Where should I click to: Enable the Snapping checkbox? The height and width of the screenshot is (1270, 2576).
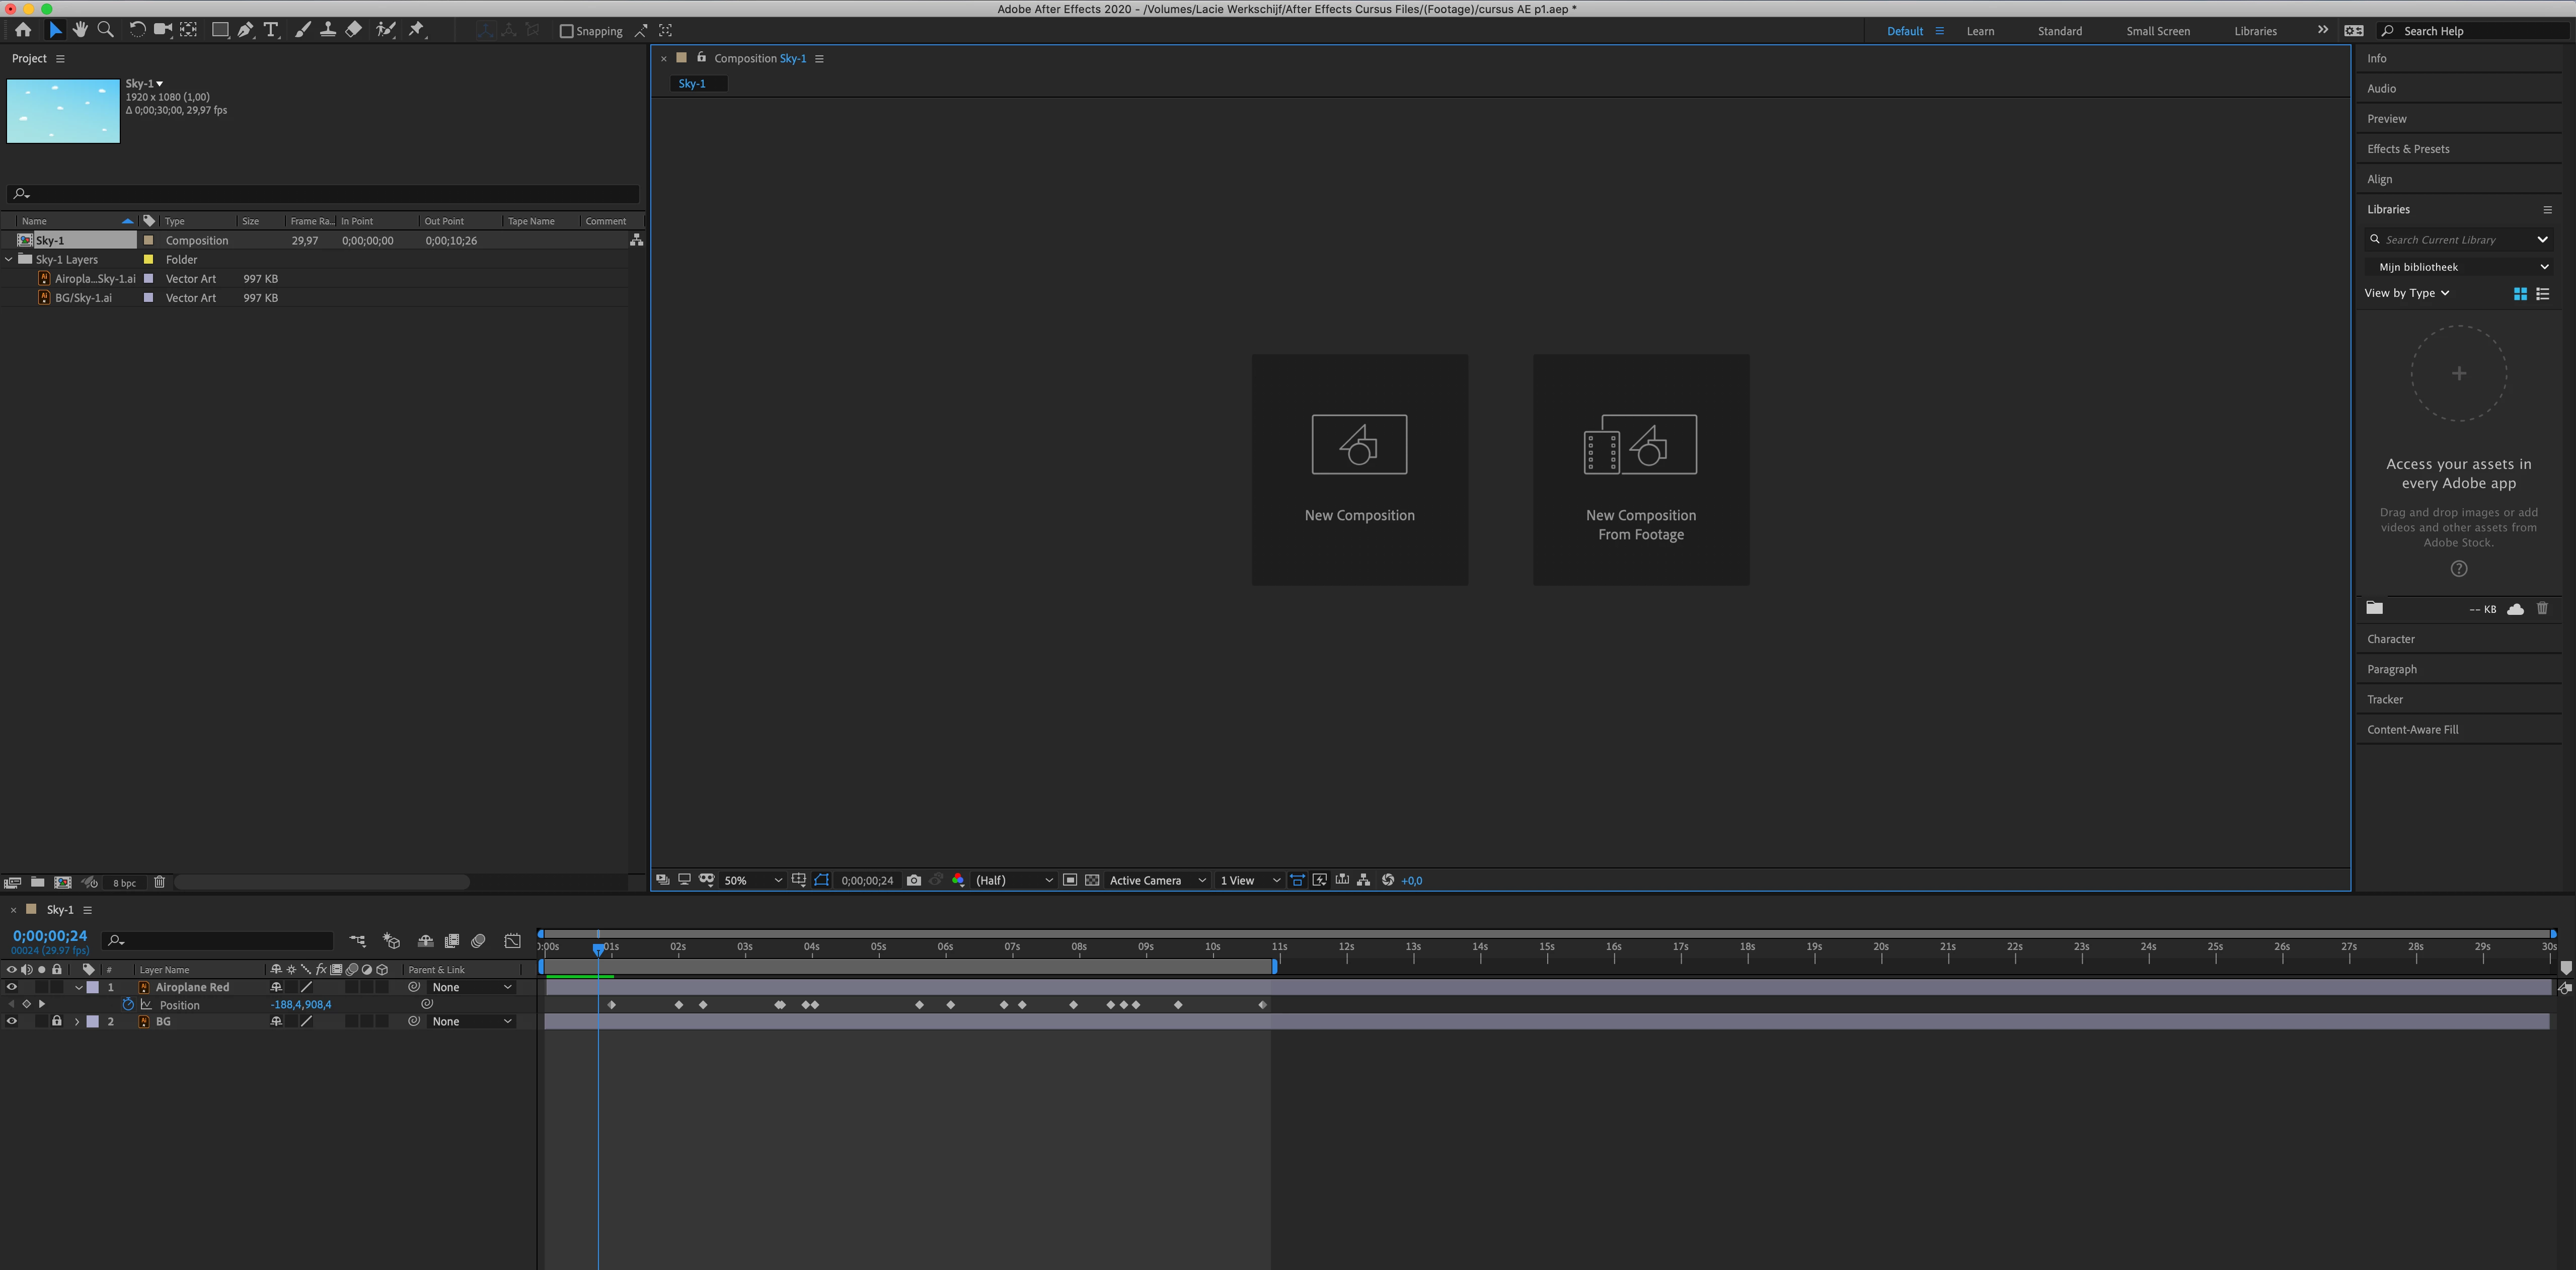pos(566,31)
